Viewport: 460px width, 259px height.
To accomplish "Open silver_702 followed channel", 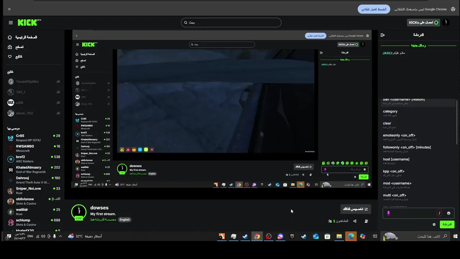I will (x=34, y=113).
